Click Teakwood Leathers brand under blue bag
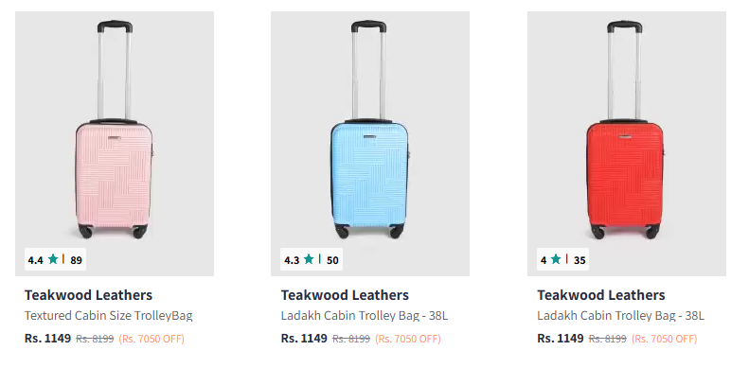Screen dimensions: 749x368 pyautogui.click(x=345, y=295)
